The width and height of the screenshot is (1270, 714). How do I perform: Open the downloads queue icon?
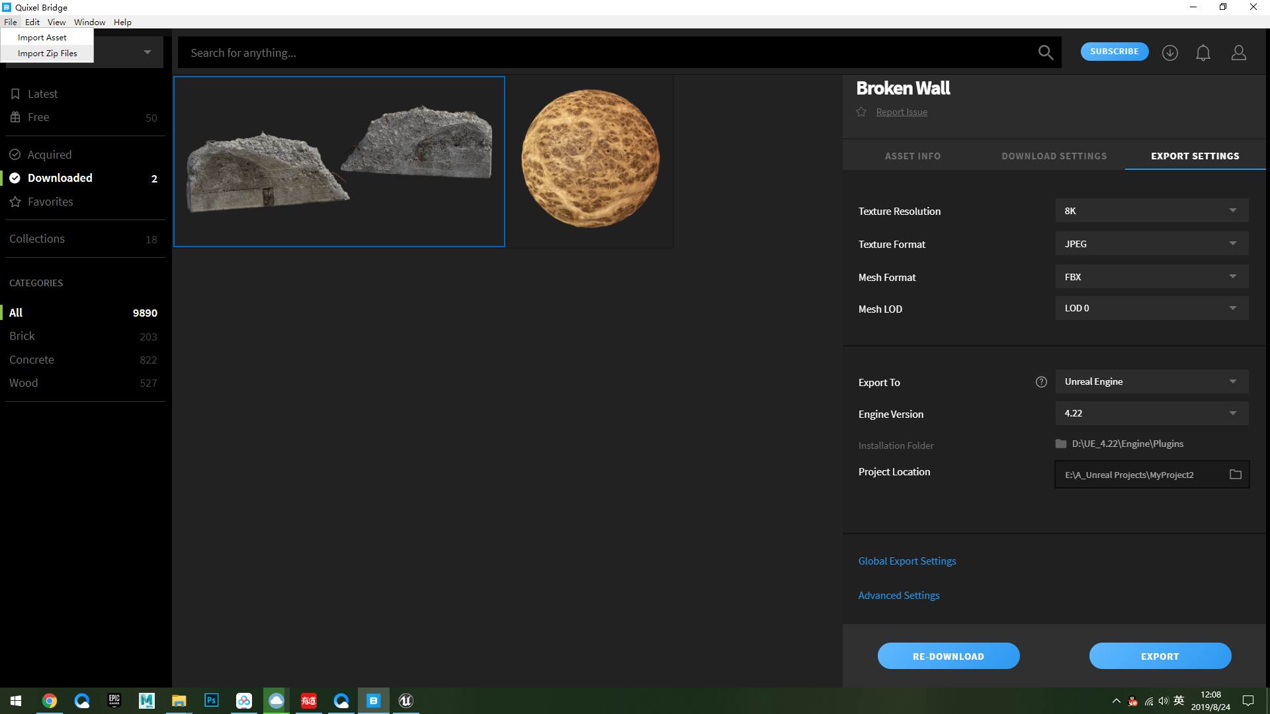coord(1169,53)
